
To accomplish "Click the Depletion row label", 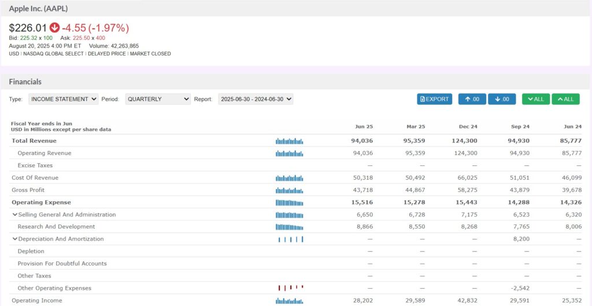I will 31,251.
